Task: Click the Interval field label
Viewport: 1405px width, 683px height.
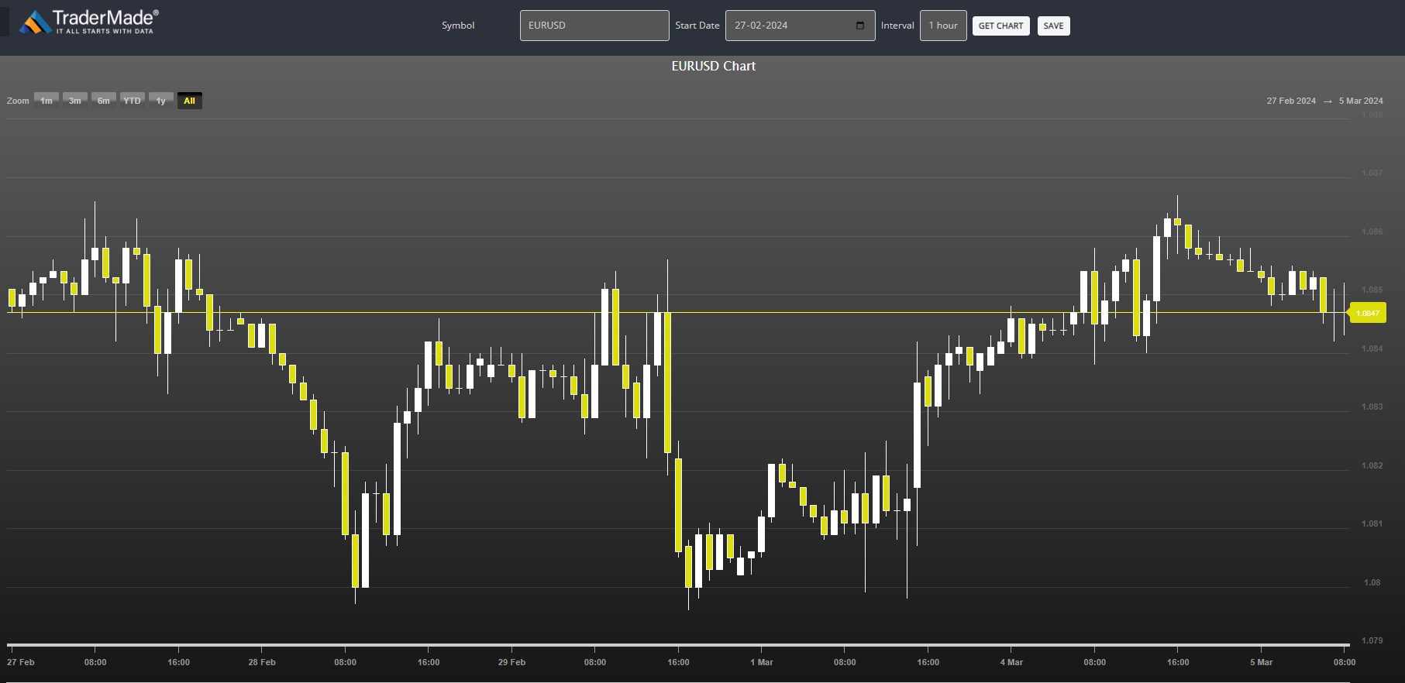Action: (x=897, y=26)
